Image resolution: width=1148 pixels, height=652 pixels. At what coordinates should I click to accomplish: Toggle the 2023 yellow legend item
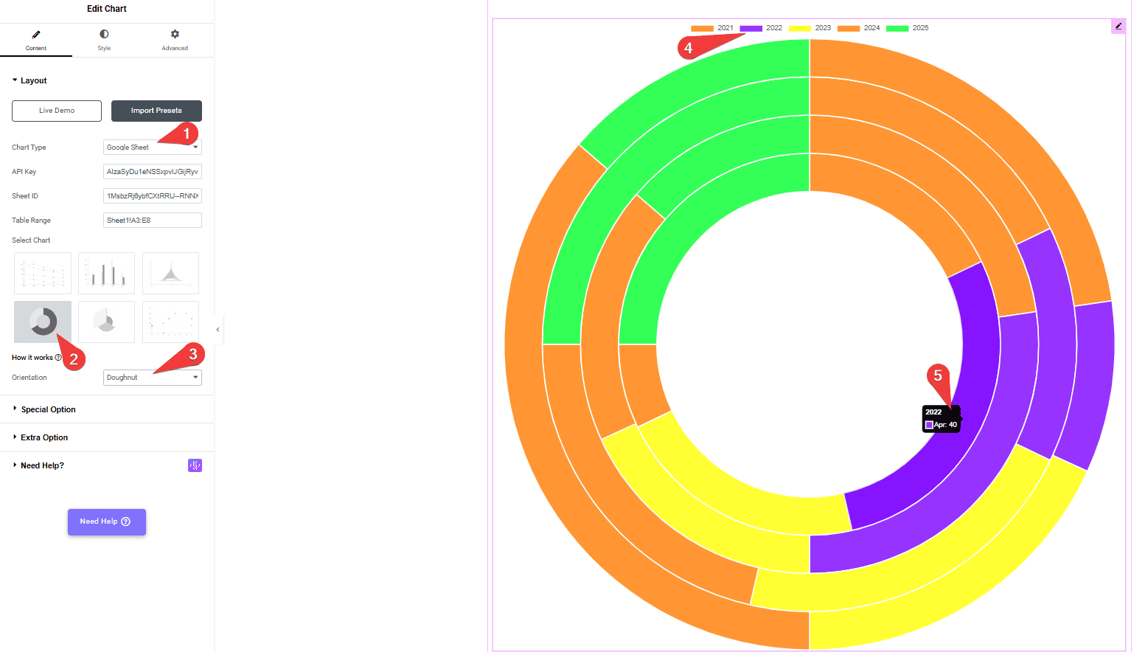click(810, 28)
